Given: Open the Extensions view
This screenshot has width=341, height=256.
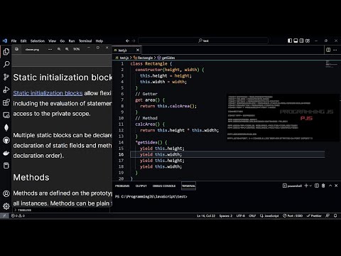Looking at the screenshot, I should 6,102.
